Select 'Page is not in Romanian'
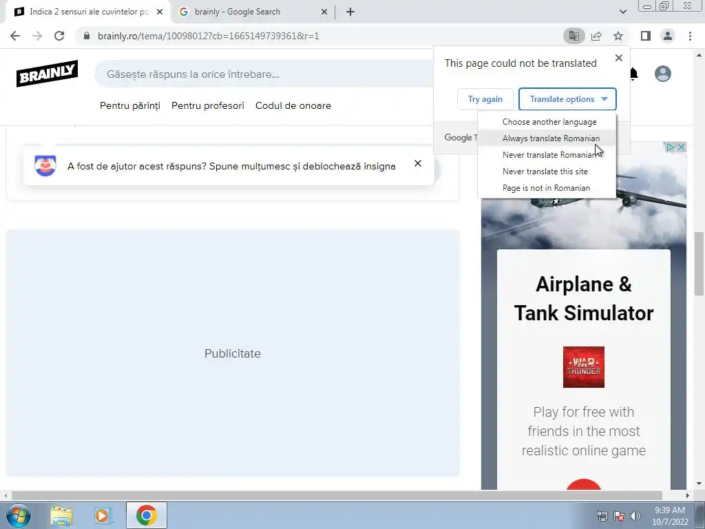The width and height of the screenshot is (705, 529). tap(547, 188)
